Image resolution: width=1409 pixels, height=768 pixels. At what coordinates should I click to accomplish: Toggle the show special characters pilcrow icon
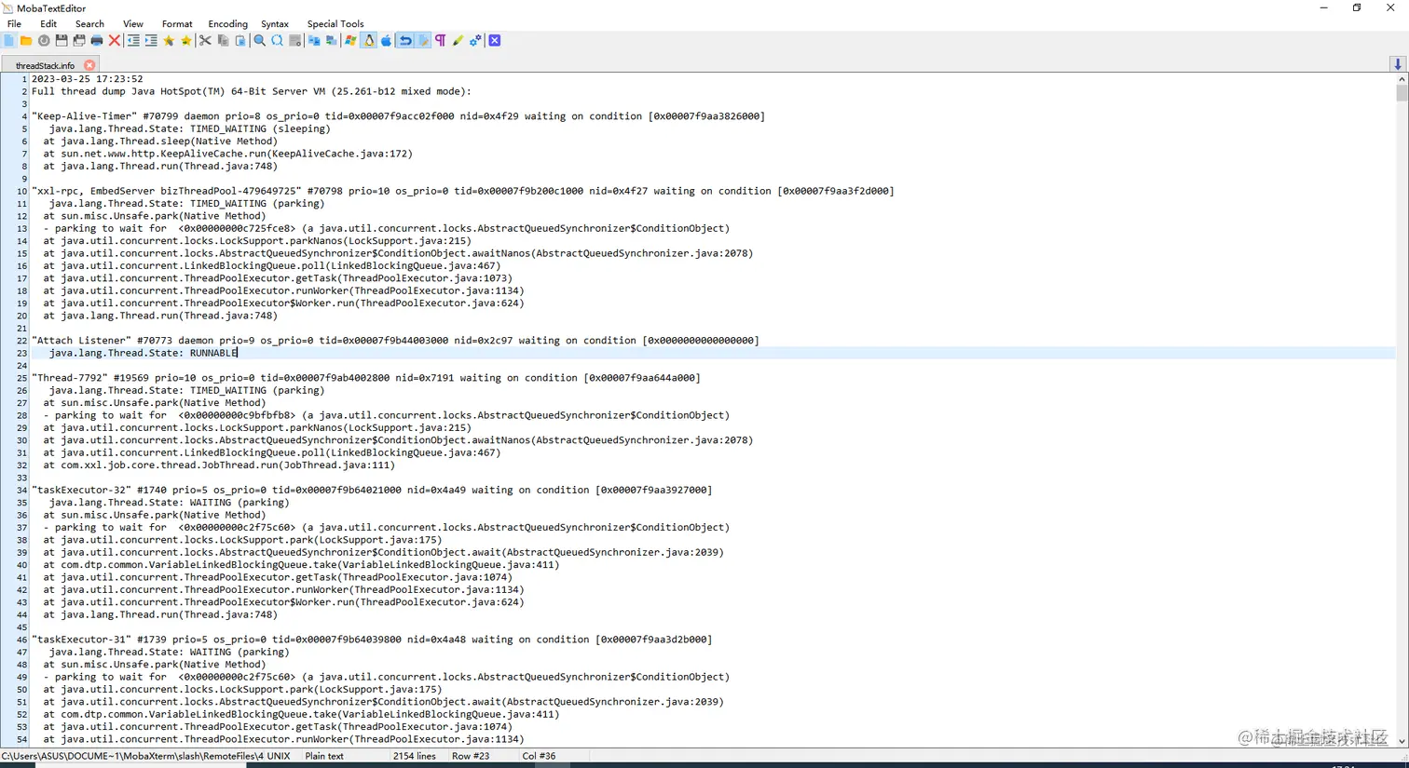[x=441, y=41]
